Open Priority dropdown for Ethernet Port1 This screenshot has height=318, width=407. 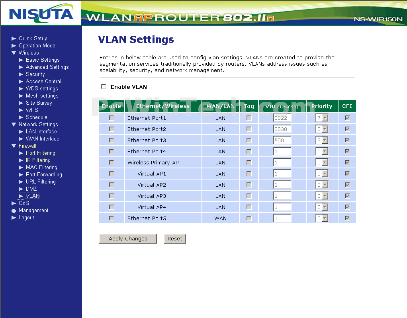[x=322, y=118]
